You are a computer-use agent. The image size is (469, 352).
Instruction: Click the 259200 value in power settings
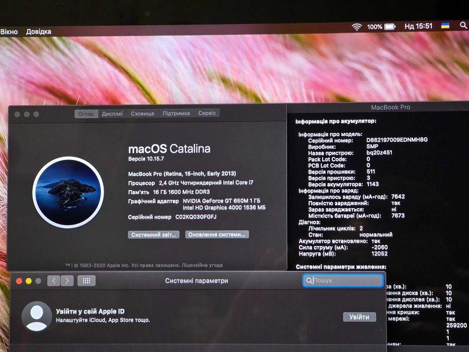tap(456, 325)
